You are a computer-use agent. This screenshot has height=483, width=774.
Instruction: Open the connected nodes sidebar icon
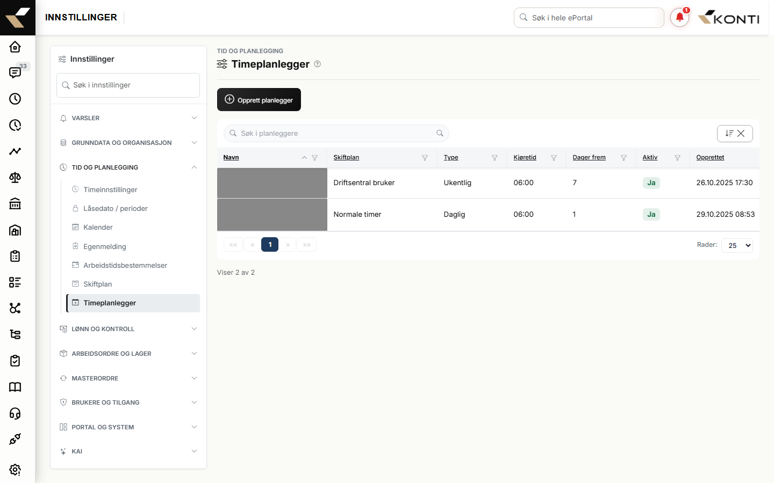[x=15, y=308]
